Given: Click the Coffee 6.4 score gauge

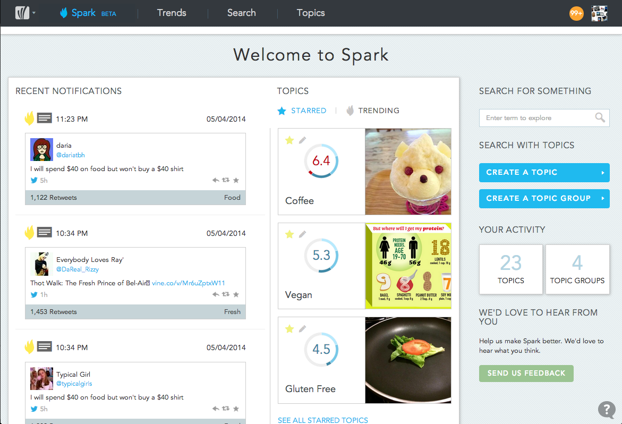Looking at the screenshot, I should pyautogui.click(x=321, y=160).
